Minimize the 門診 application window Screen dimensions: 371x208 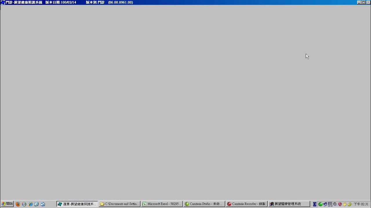click(x=359, y=2)
